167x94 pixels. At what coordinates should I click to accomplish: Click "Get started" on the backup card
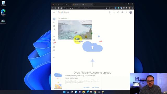96,87
